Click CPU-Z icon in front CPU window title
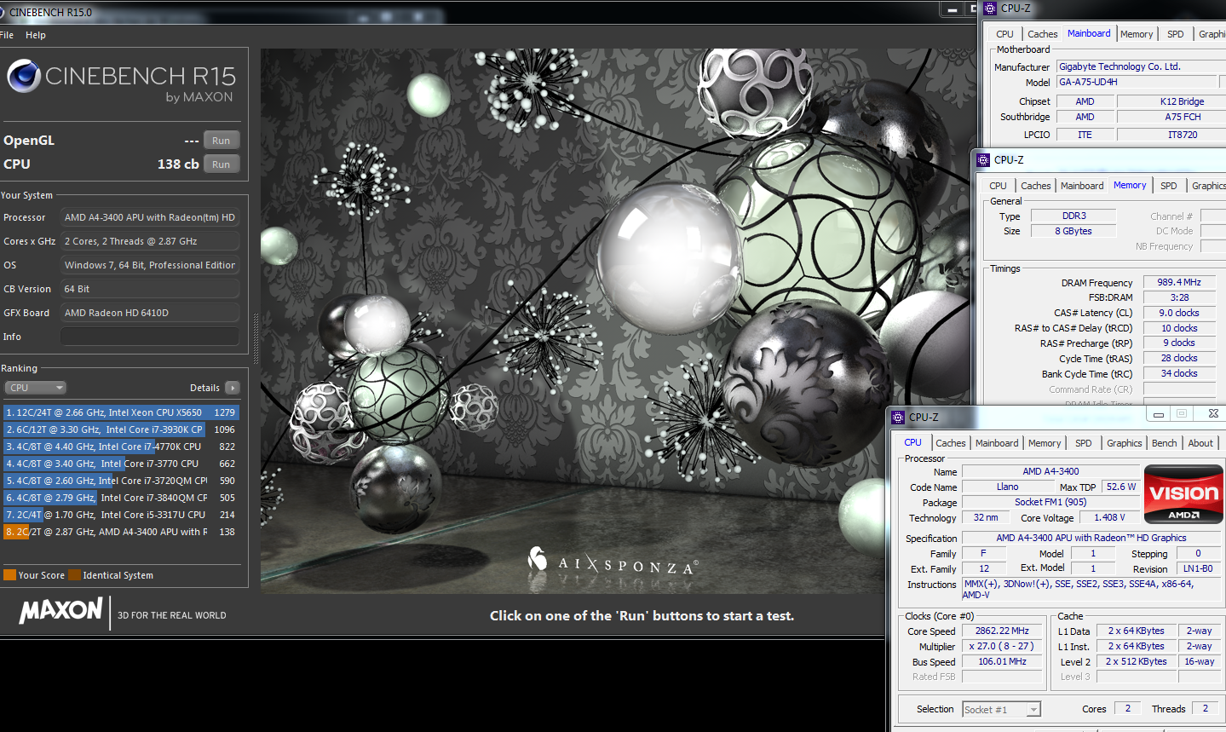1226x732 pixels. tap(898, 418)
